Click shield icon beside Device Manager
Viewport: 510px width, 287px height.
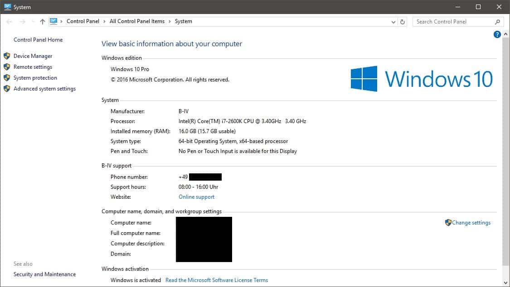[x=7, y=56]
